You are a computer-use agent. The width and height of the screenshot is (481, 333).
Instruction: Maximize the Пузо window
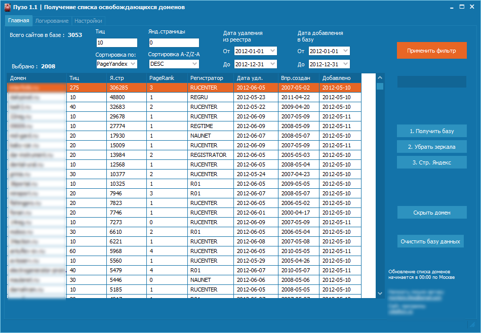click(462, 7)
